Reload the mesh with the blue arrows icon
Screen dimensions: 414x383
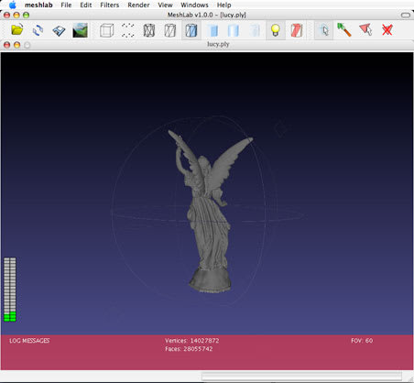[x=38, y=30]
